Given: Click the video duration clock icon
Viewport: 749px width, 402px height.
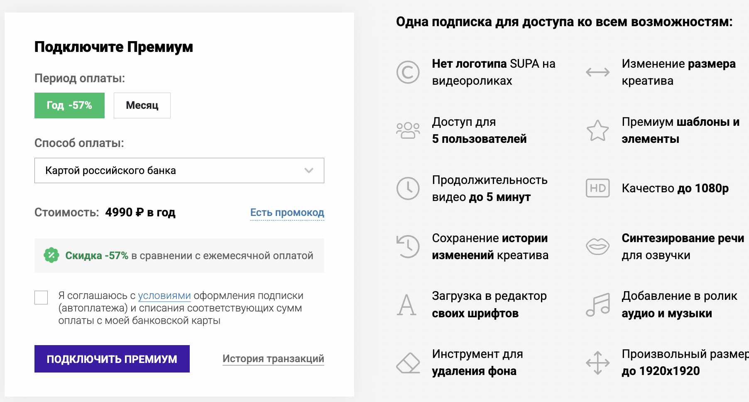Looking at the screenshot, I should pyautogui.click(x=408, y=189).
